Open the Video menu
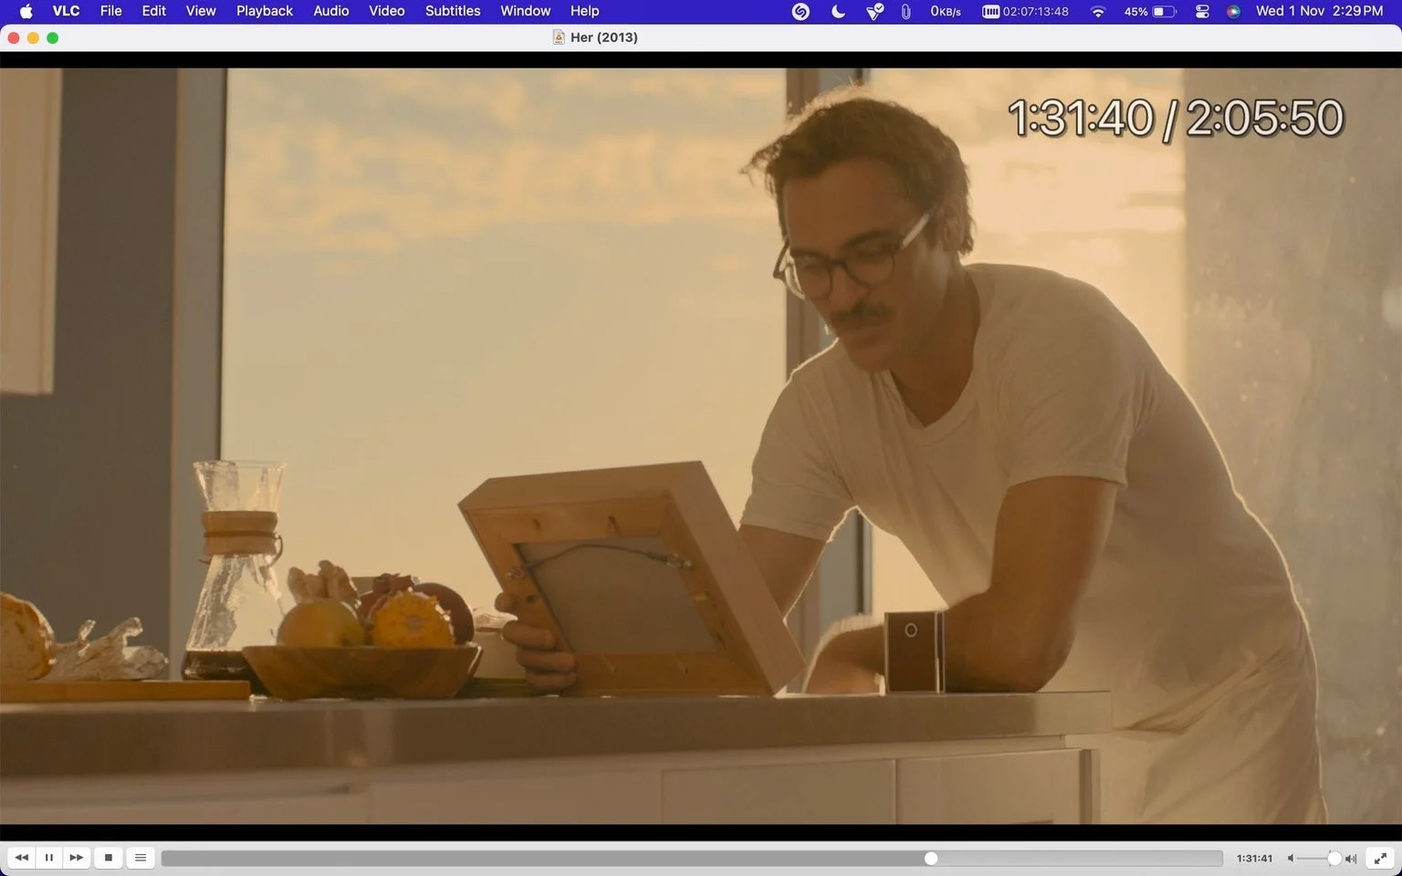Screen dimensions: 1402x876 (x=387, y=11)
